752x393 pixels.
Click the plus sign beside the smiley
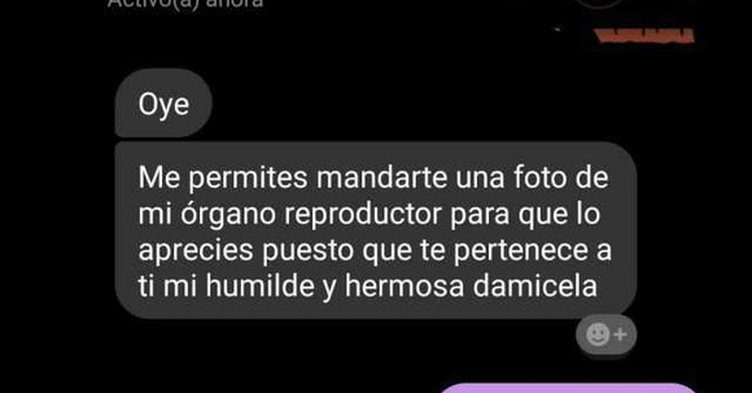[x=620, y=335]
